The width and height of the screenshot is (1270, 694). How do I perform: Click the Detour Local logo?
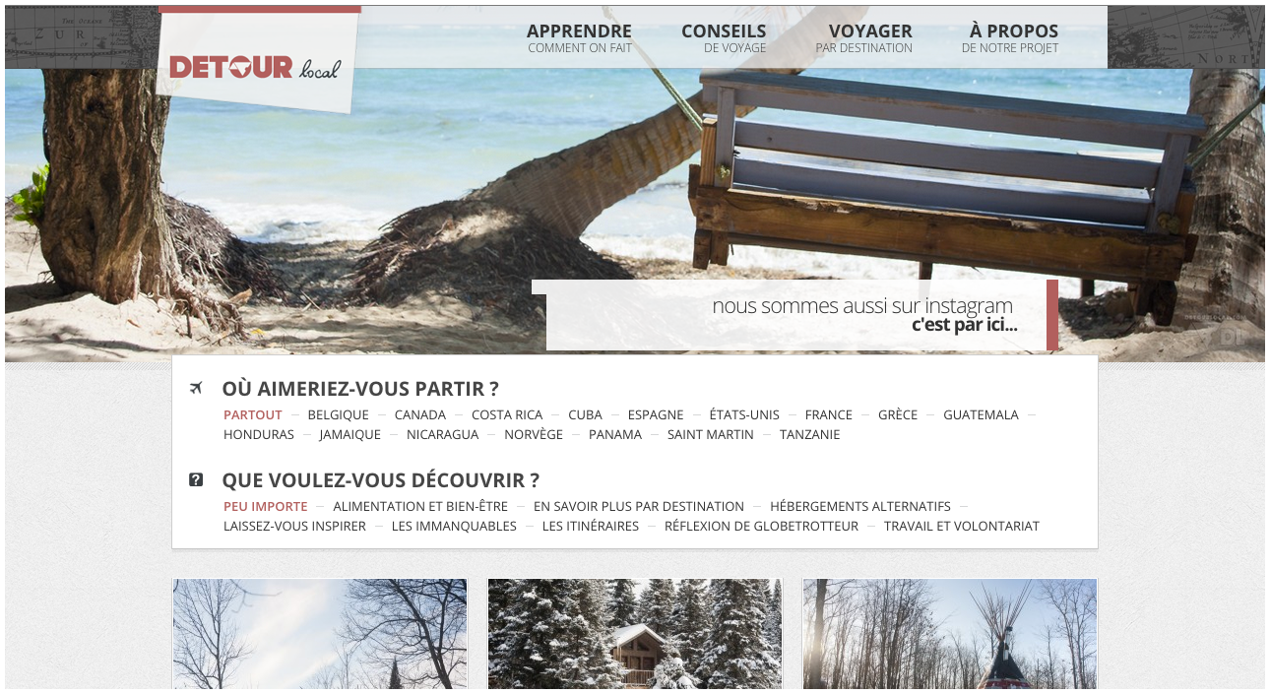click(x=255, y=68)
